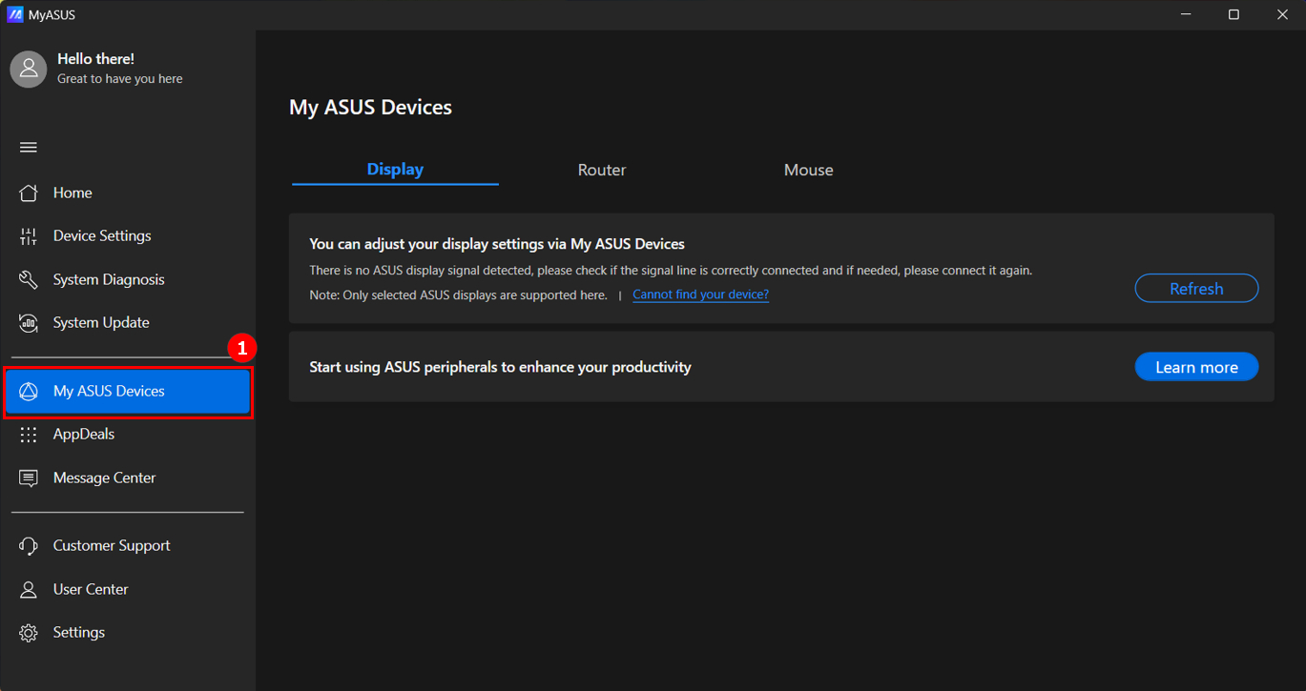Screen dimensions: 1306x691
Task: Click the 'Hello there!' greeting text
Action: pos(95,59)
